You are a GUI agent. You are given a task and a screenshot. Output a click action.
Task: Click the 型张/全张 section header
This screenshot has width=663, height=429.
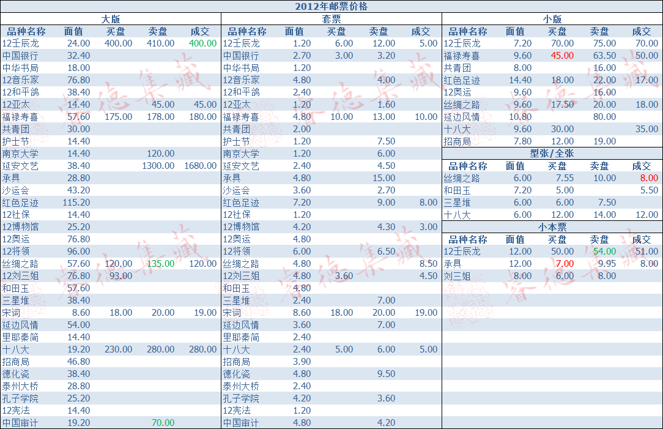pos(552,154)
